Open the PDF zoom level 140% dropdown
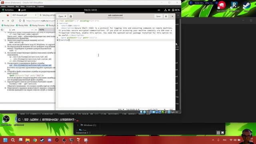The image size is (256, 144). click(47, 30)
